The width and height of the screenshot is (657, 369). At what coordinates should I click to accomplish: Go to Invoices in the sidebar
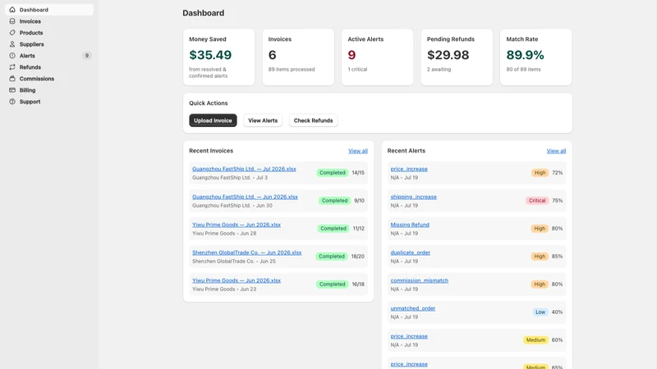(x=49, y=21)
